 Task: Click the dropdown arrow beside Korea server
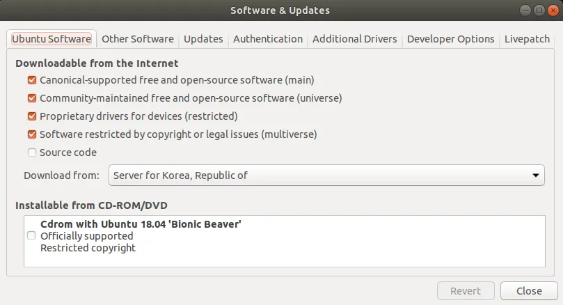(x=535, y=175)
